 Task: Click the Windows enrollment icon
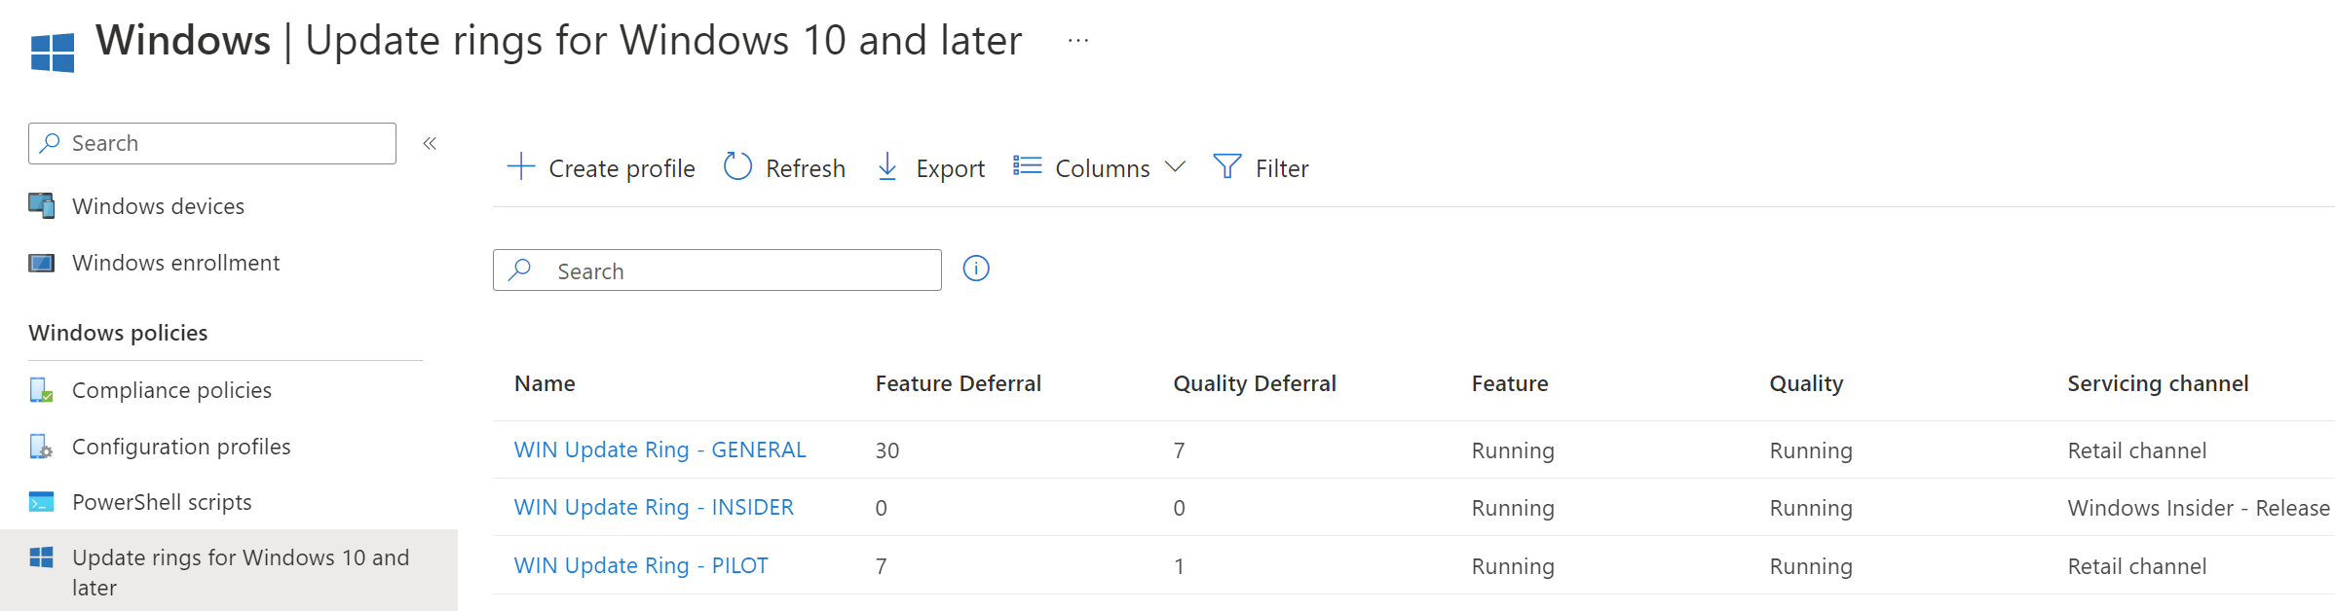click(42, 263)
